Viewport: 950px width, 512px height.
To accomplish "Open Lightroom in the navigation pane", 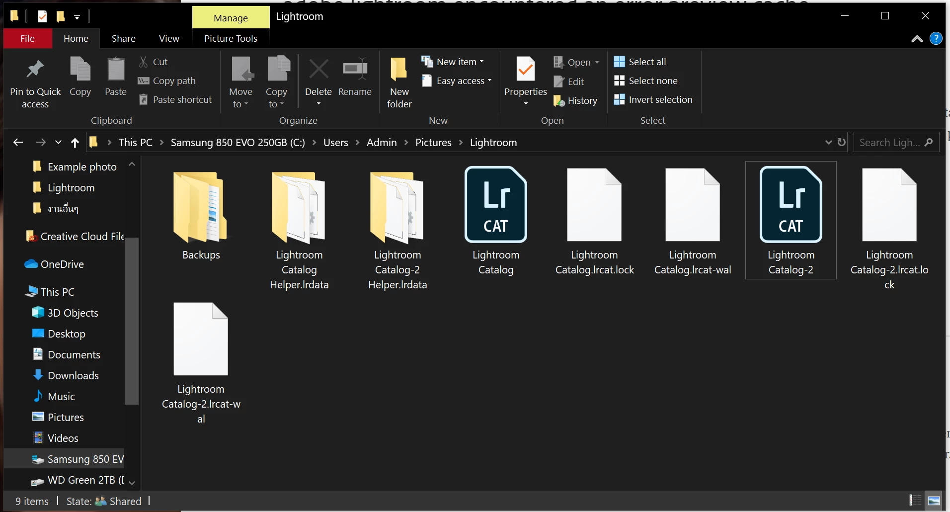I will coord(64,187).
